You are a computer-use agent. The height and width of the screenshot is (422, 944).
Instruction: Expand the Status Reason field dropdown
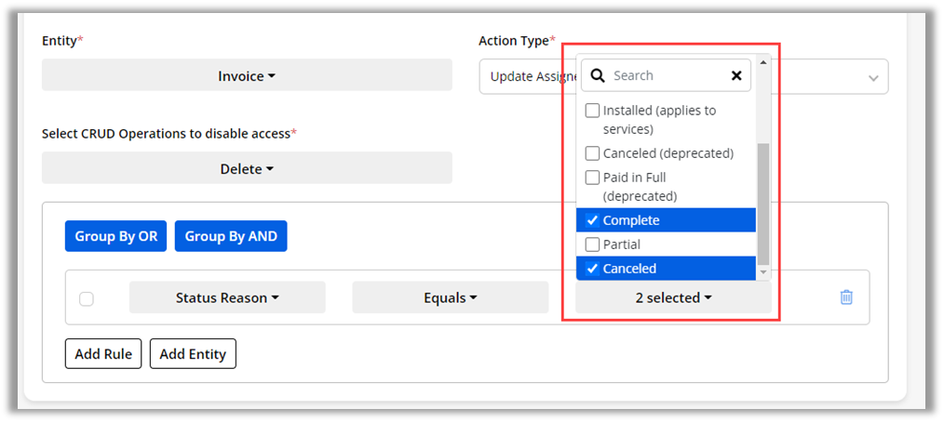pos(227,298)
